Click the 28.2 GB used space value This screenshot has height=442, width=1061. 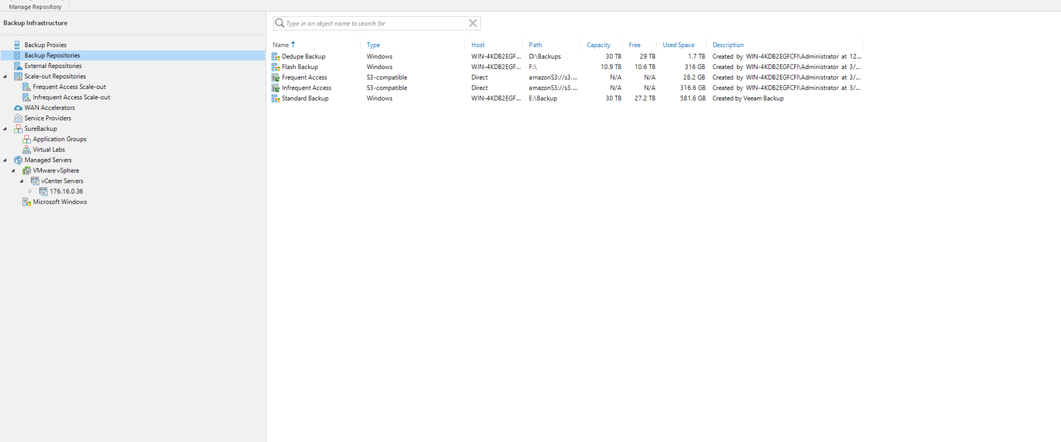coord(694,77)
